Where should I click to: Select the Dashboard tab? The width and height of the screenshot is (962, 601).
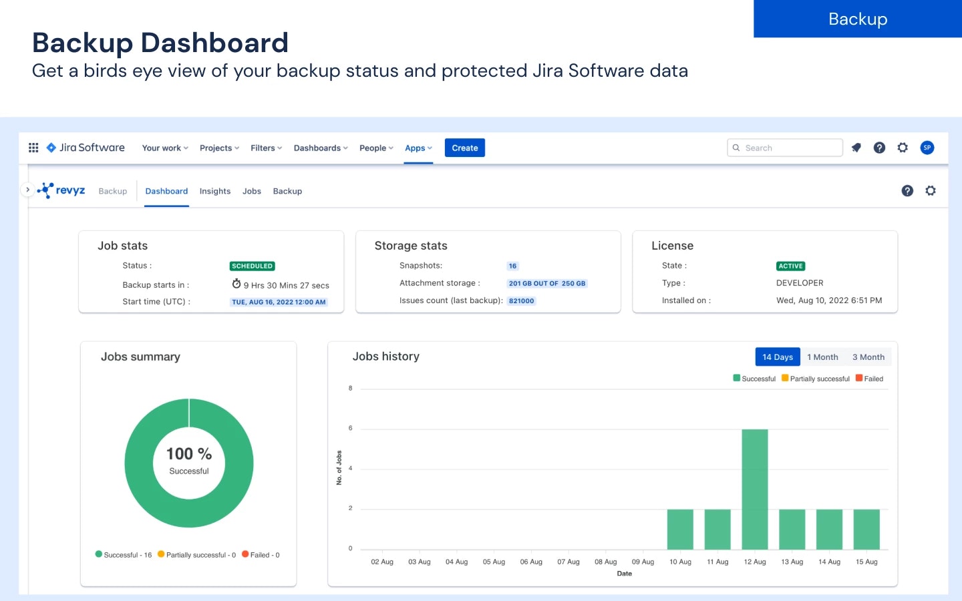166,191
